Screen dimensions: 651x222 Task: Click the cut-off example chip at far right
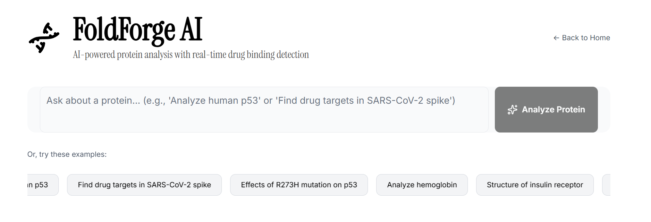[607, 185]
